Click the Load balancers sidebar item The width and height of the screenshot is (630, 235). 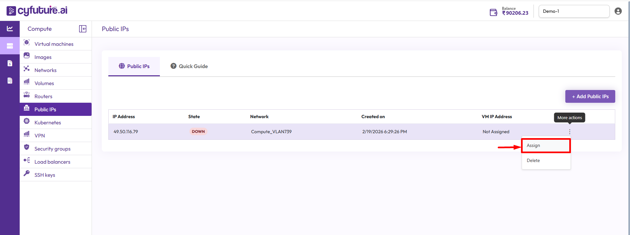52,162
